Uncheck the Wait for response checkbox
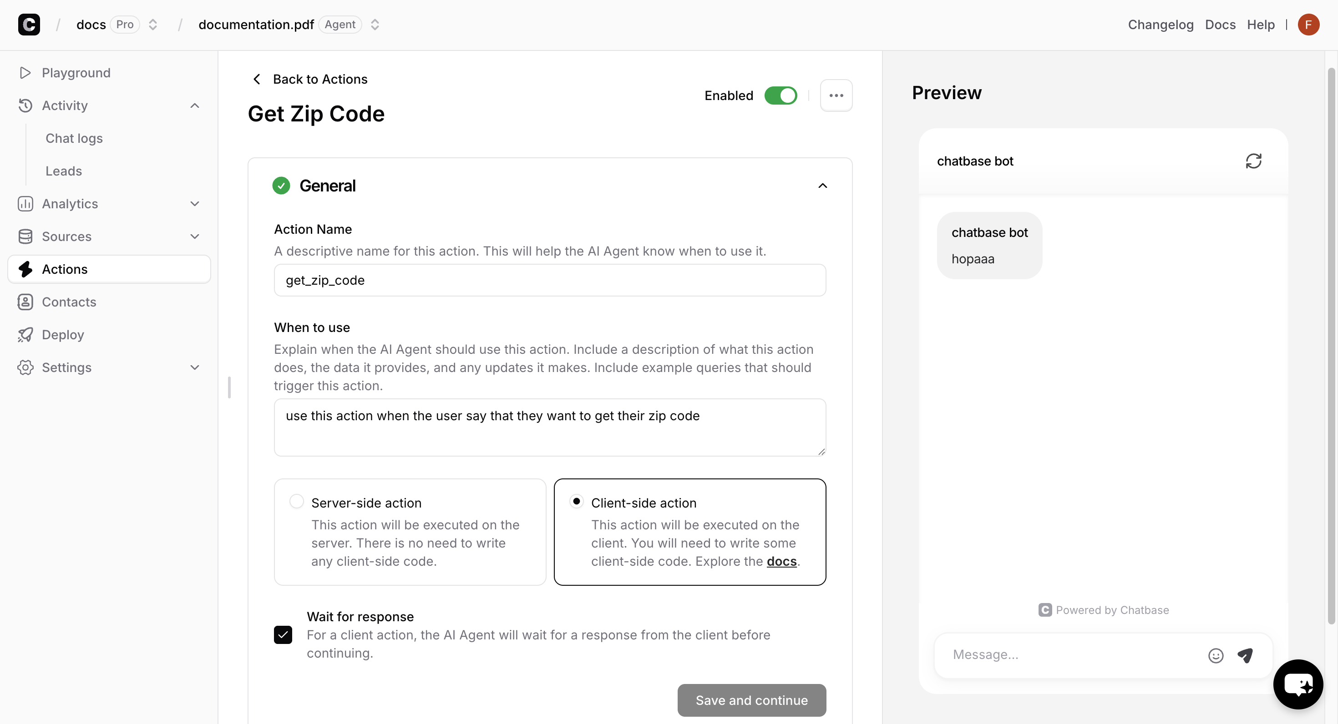Viewport: 1338px width, 724px height. [x=283, y=635]
